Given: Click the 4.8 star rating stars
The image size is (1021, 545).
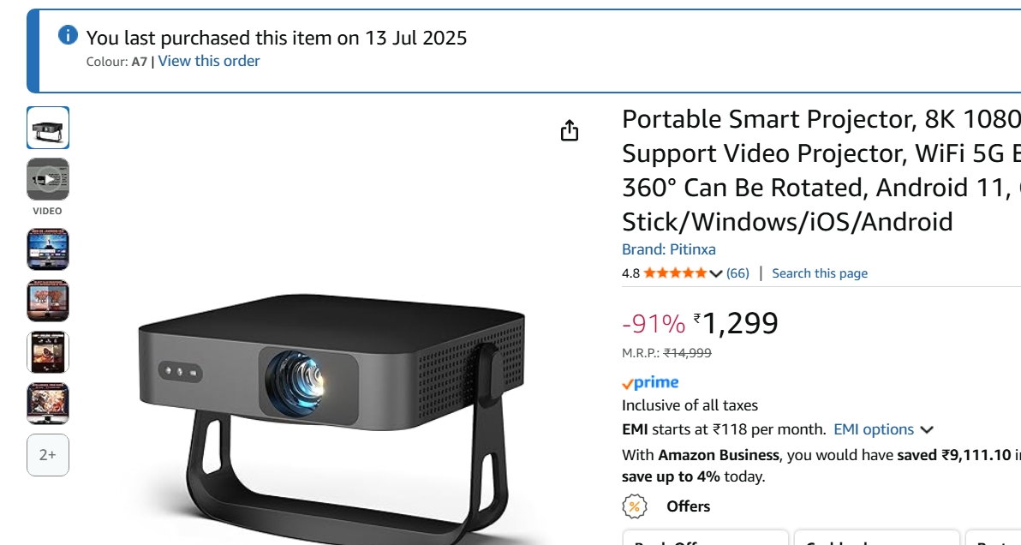Looking at the screenshot, I should (678, 272).
